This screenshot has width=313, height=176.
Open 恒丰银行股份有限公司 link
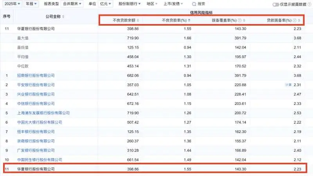pyautogui.click(x=36, y=132)
